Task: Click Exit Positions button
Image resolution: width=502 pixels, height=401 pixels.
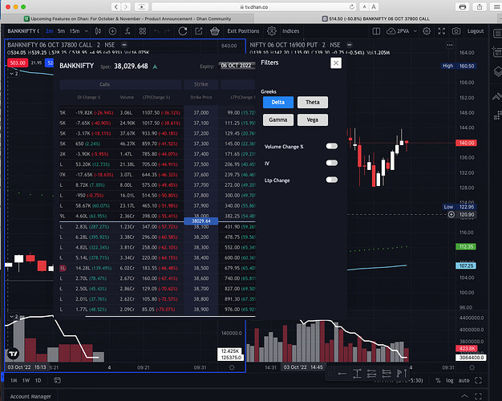Action: (243, 31)
